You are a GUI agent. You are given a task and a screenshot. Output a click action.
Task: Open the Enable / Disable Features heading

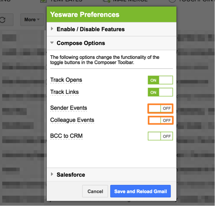point(90,29)
